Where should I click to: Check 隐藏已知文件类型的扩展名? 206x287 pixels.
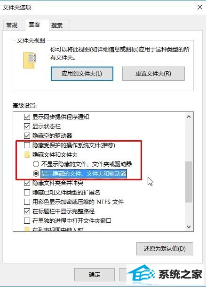pyautogui.click(x=27, y=193)
